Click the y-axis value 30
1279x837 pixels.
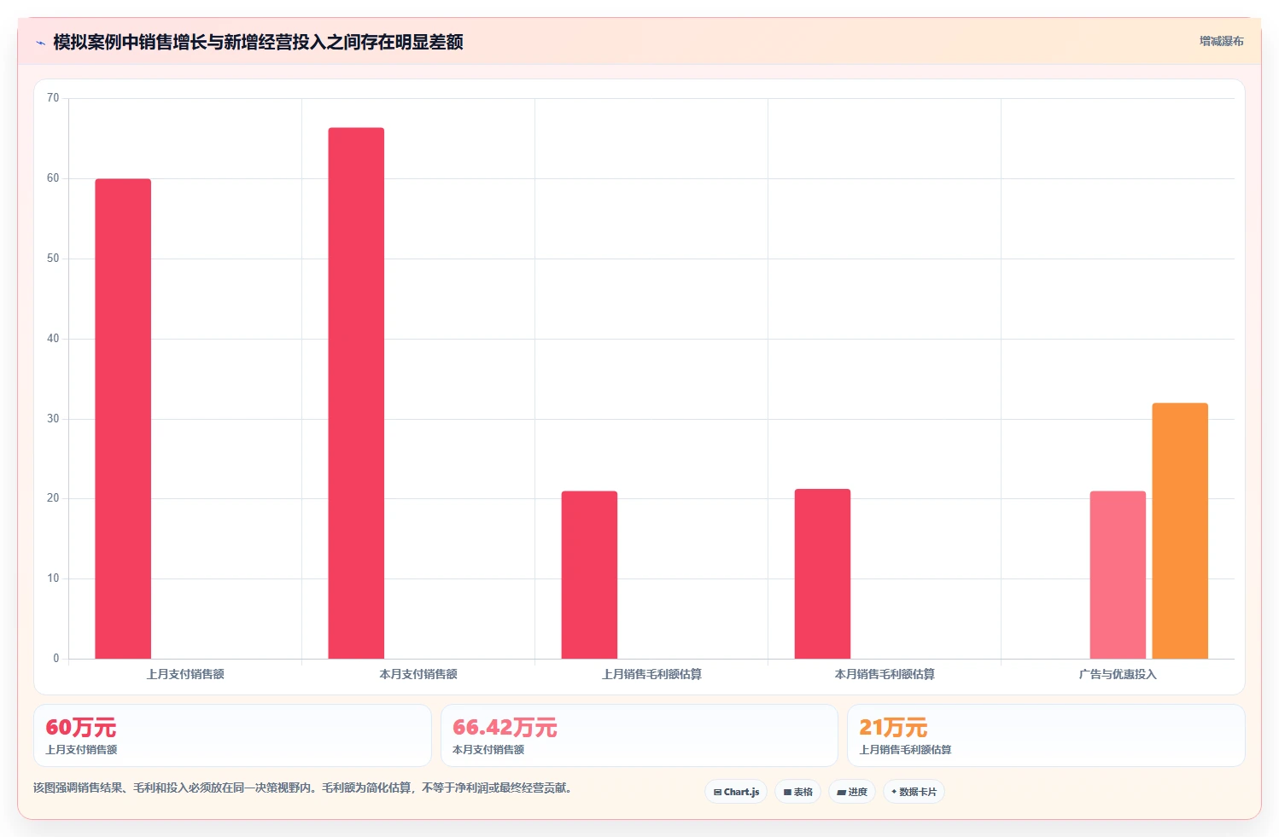coord(53,419)
